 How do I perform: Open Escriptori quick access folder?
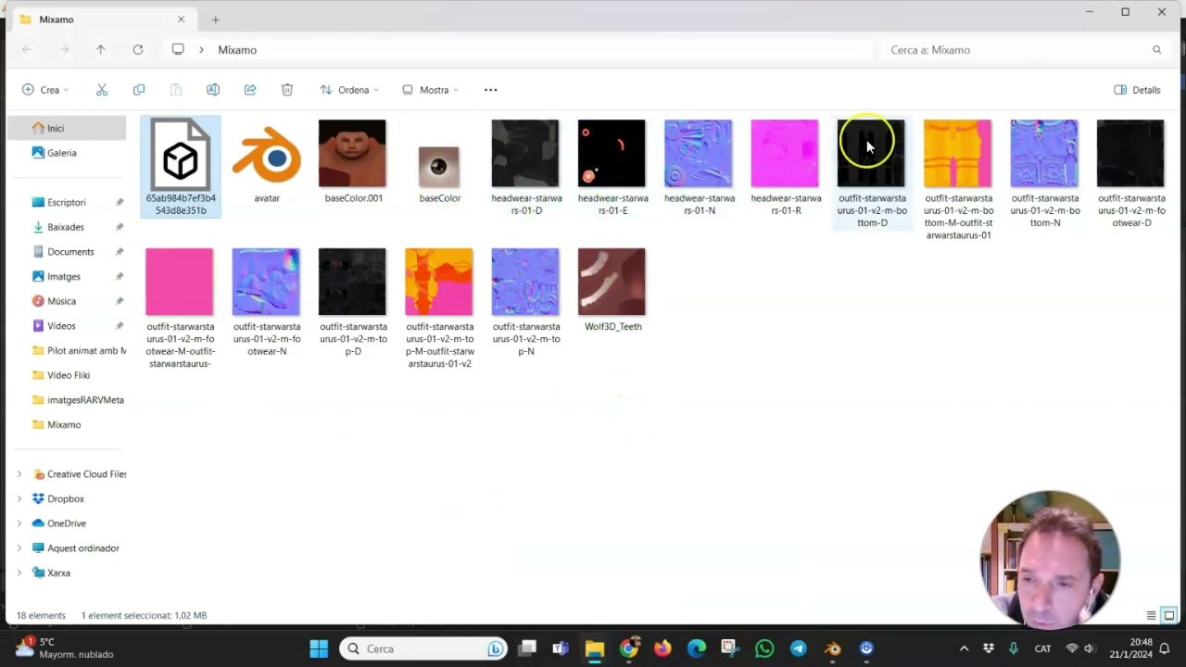point(66,202)
